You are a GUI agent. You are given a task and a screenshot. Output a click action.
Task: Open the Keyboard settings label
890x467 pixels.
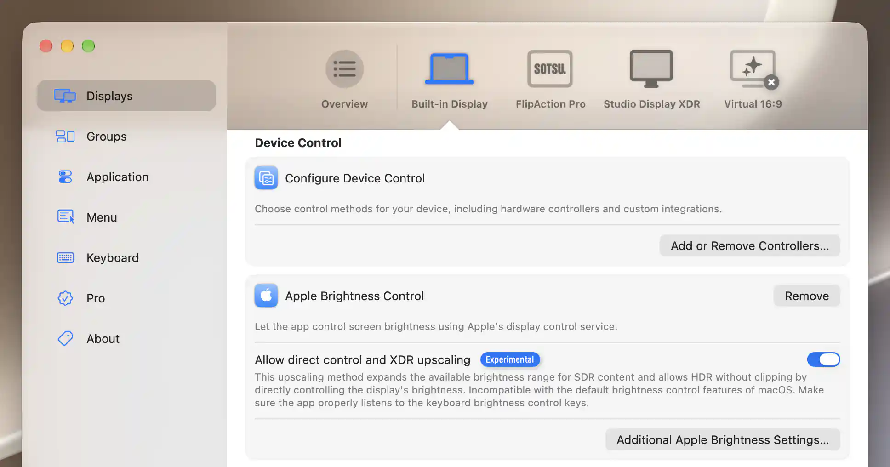pyautogui.click(x=113, y=258)
